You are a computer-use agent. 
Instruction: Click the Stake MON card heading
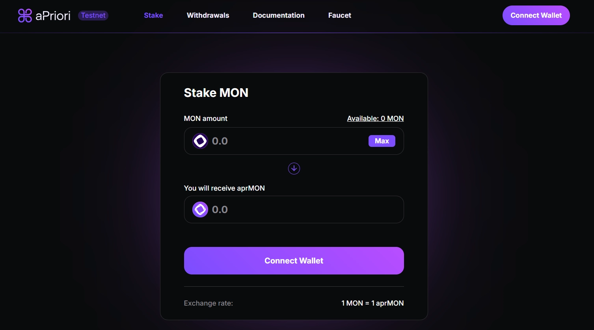point(216,93)
